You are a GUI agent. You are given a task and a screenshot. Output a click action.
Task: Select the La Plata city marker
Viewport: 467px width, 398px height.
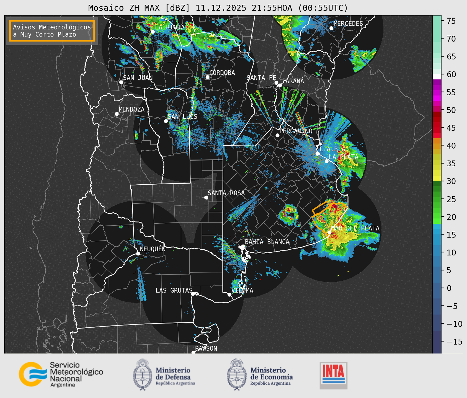coord(327,161)
